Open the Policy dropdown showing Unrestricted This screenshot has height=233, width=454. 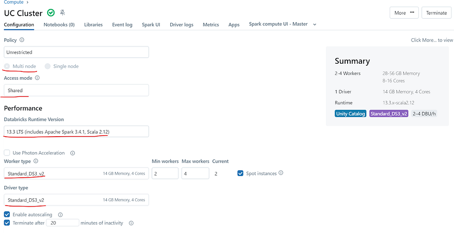76,52
